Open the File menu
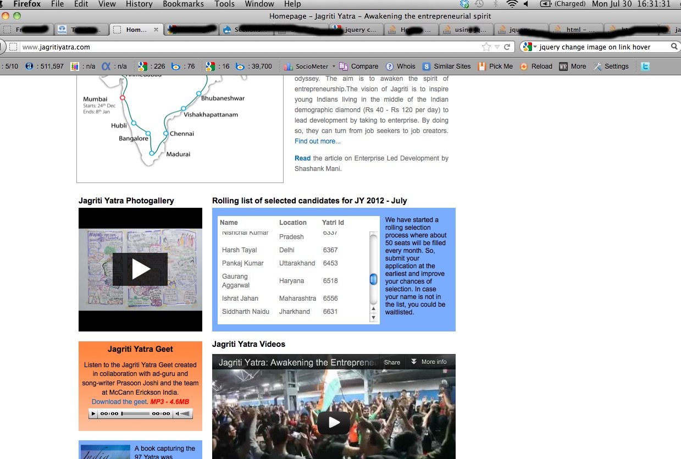Viewport: 681px width, 459px height. click(x=57, y=4)
